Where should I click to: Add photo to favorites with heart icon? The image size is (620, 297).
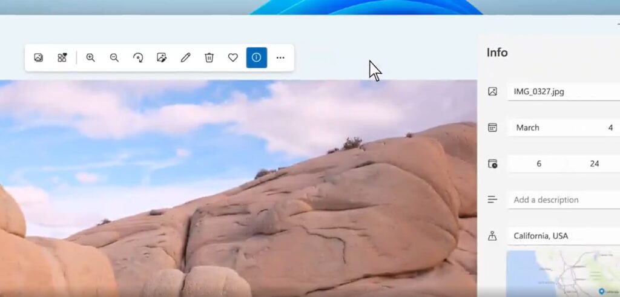233,57
